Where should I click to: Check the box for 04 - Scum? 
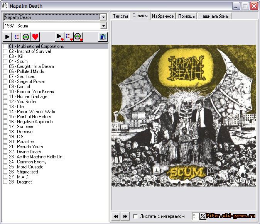(5, 61)
